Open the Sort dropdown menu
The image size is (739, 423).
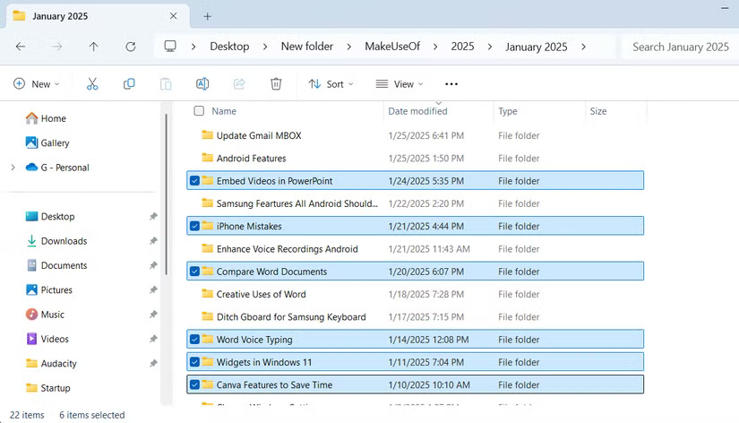click(331, 84)
